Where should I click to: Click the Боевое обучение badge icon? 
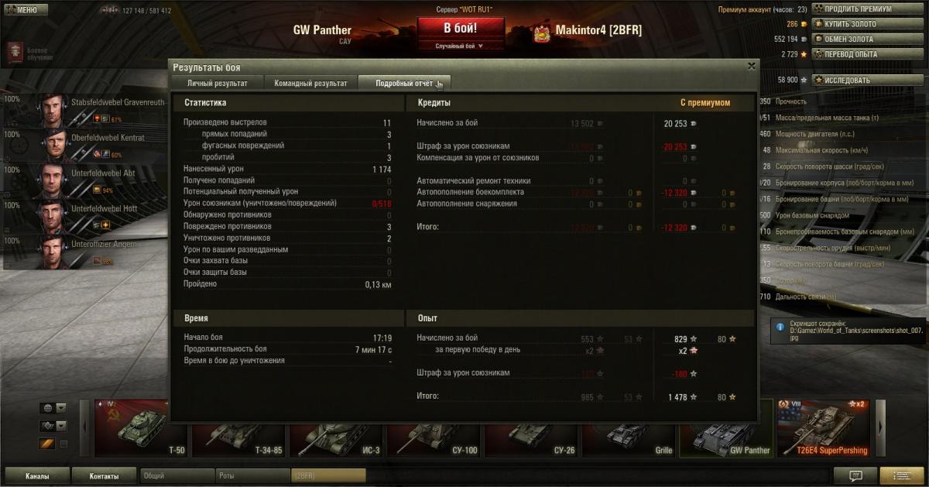(14, 52)
